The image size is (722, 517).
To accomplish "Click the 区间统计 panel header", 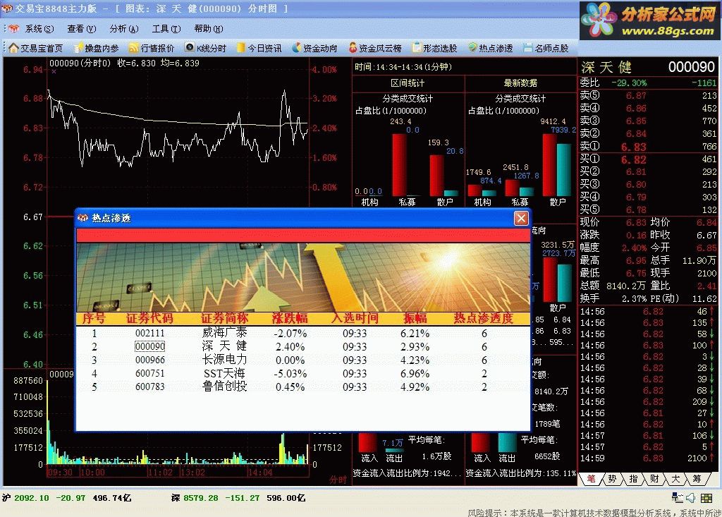I will point(408,83).
